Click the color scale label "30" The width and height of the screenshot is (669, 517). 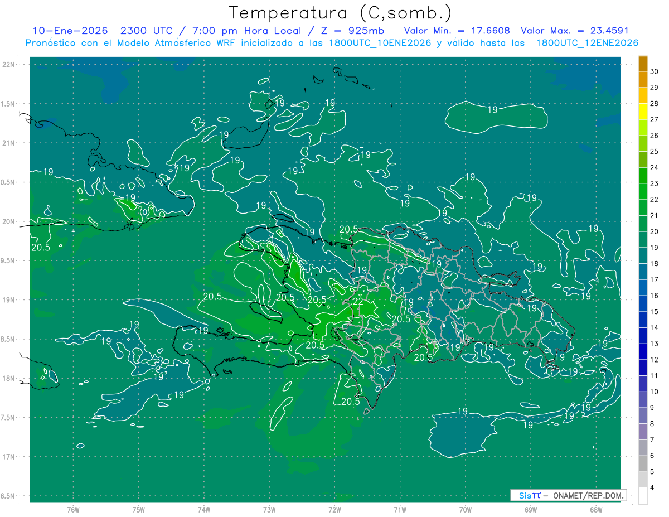[x=655, y=71]
